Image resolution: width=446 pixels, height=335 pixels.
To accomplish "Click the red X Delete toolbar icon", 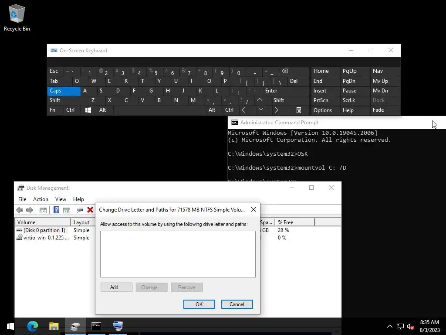I will tap(90, 210).
